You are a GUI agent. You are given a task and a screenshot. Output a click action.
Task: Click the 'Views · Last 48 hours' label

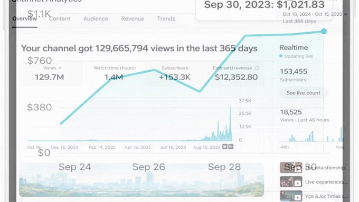pos(304,120)
